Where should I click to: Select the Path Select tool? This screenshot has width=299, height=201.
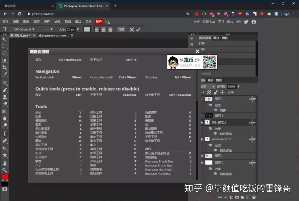coord(5,148)
